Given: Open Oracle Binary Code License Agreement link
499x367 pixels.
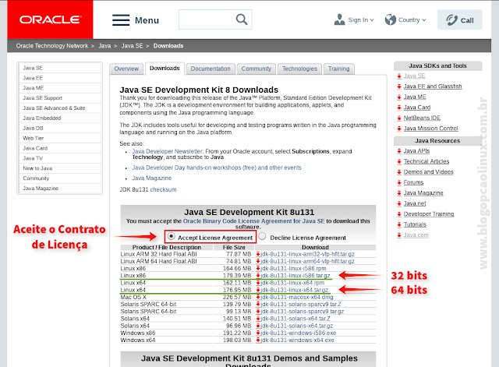Looking at the screenshot, I should click(x=253, y=221).
